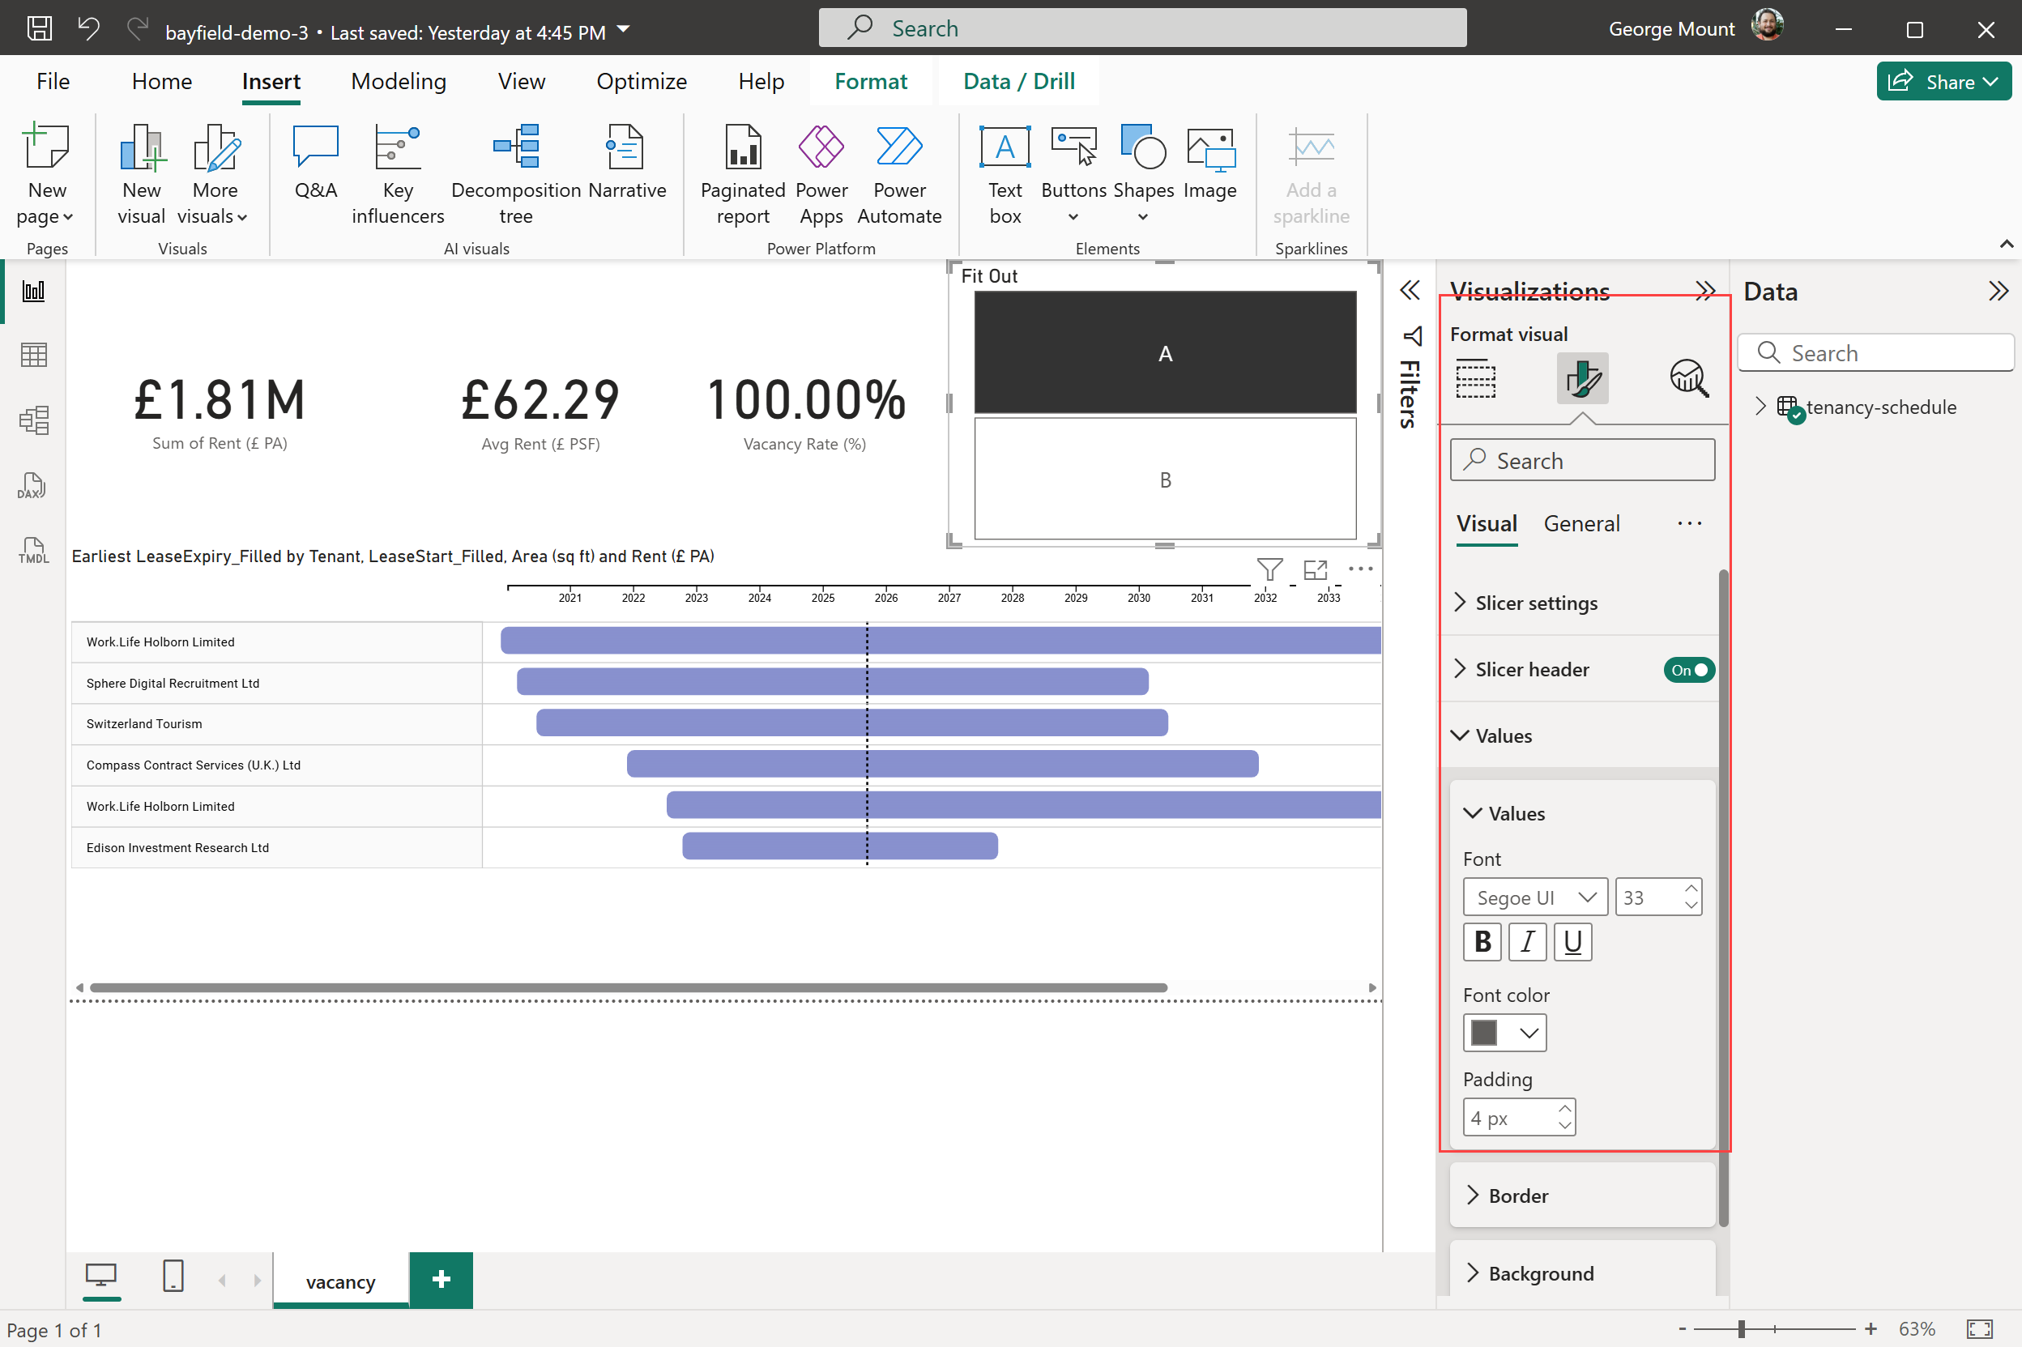Screen dimensions: 2022x1347
Task: Open the Segoe UI font dropdown
Action: [x=1534, y=897]
